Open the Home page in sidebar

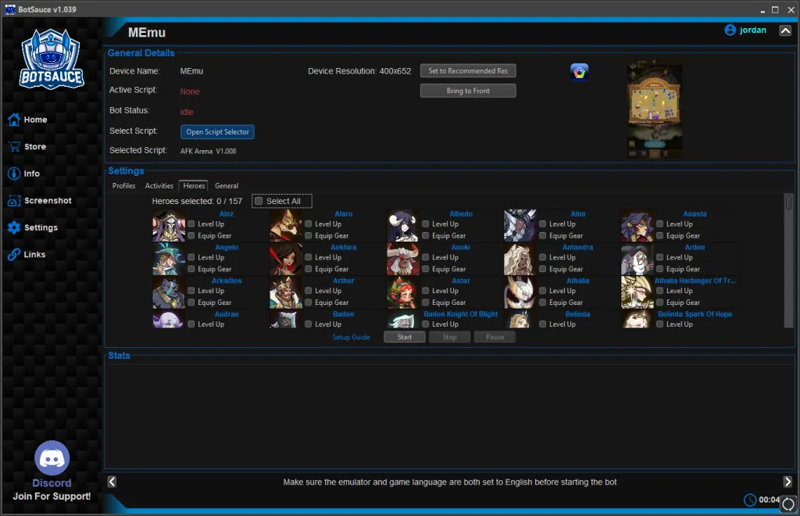pyautogui.click(x=27, y=120)
